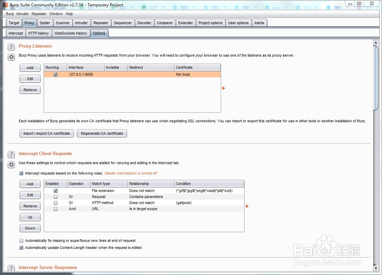The image size is (382, 275).
Task: Switch to the Decoder tab
Action: (144, 23)
